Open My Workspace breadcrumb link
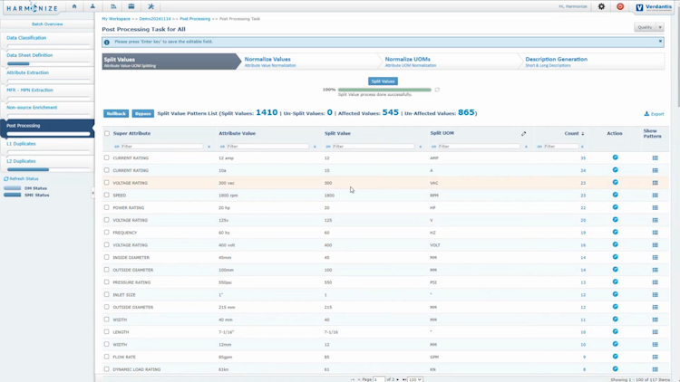Image resolution: width=680 pixels, height=382 pixels. [116, 19]
